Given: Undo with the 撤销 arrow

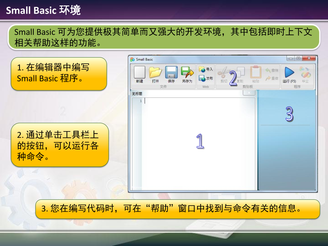Looking at the screenshot, I should tap(272, 70).
